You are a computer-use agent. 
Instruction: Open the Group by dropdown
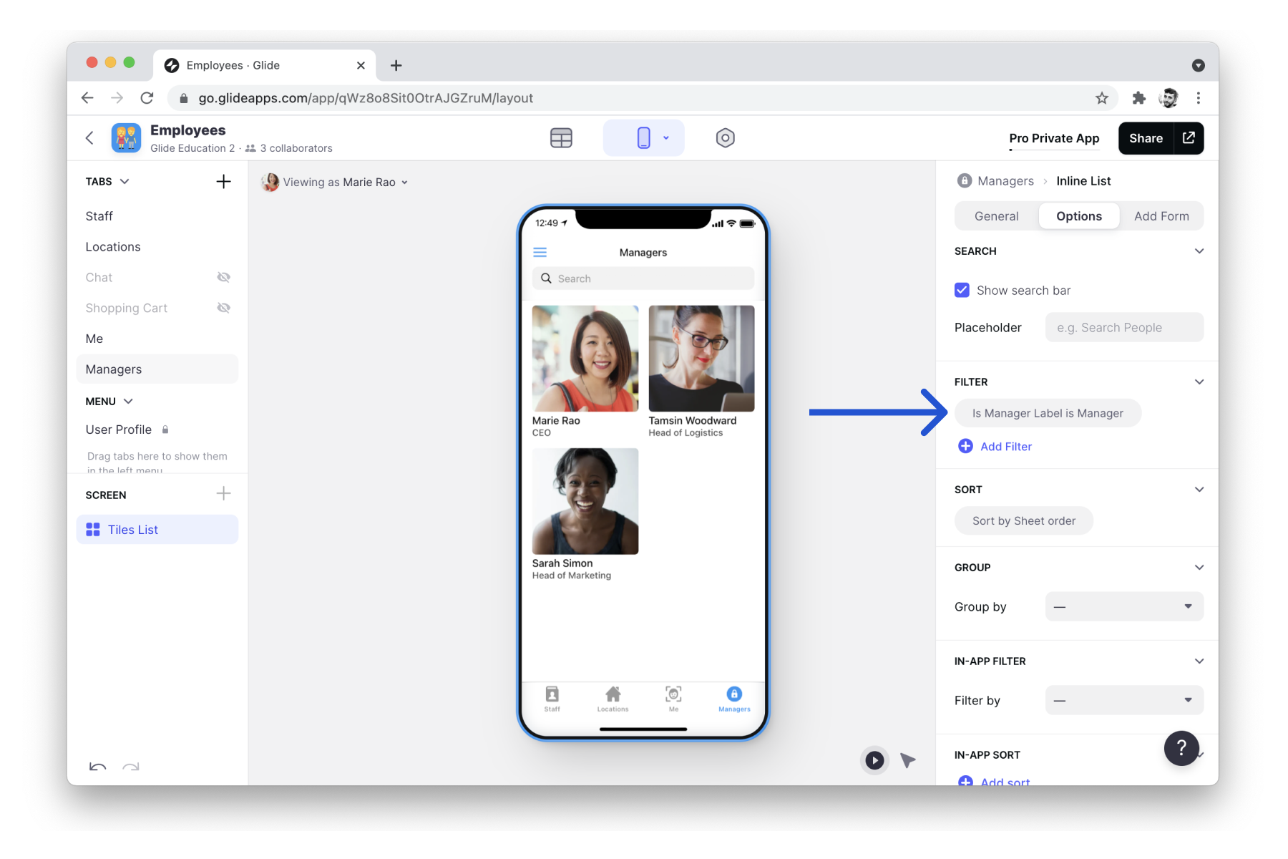point(1123,607)
